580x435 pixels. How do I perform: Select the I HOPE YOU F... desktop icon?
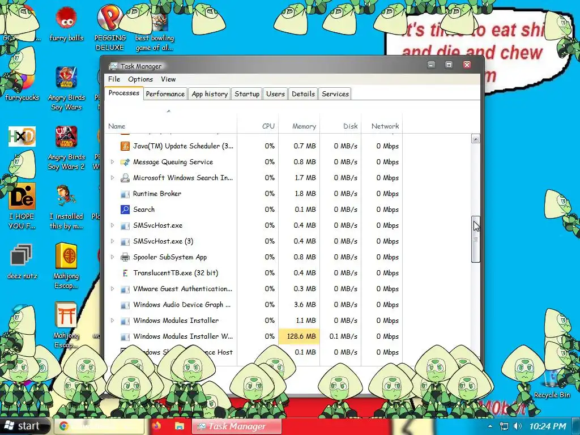22,206
